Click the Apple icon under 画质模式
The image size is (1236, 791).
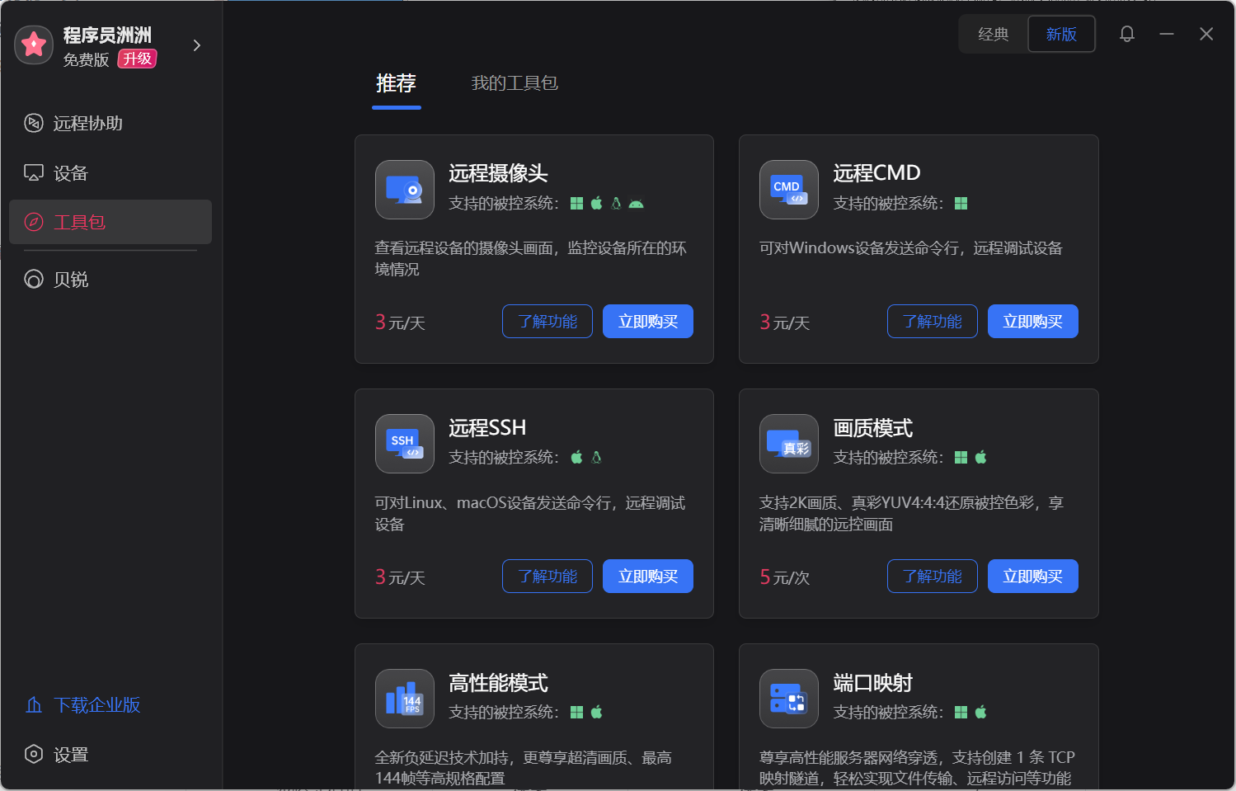coord(981,457)
